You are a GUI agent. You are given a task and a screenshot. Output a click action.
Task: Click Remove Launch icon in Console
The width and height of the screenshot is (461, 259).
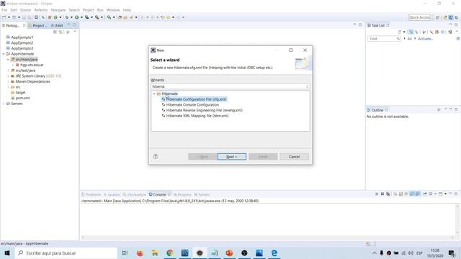[x=382, y=194]
